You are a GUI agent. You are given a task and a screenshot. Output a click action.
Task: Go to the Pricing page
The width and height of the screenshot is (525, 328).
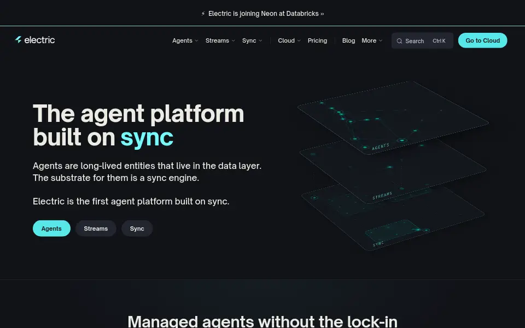click(x=317, y=40)
